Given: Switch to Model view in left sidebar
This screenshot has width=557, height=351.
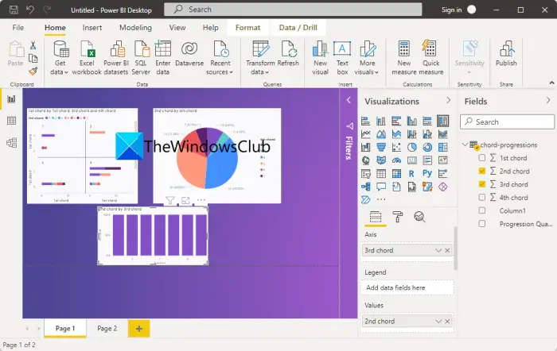Looking at the screenshot, I should [x=11, y=142].
